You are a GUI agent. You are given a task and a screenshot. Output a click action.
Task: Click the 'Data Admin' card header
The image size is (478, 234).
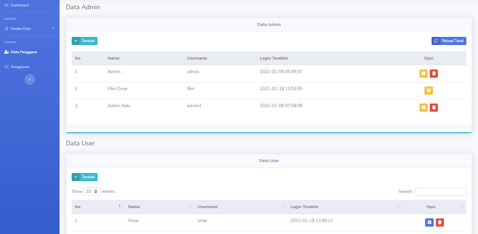[x=269, y=25]
